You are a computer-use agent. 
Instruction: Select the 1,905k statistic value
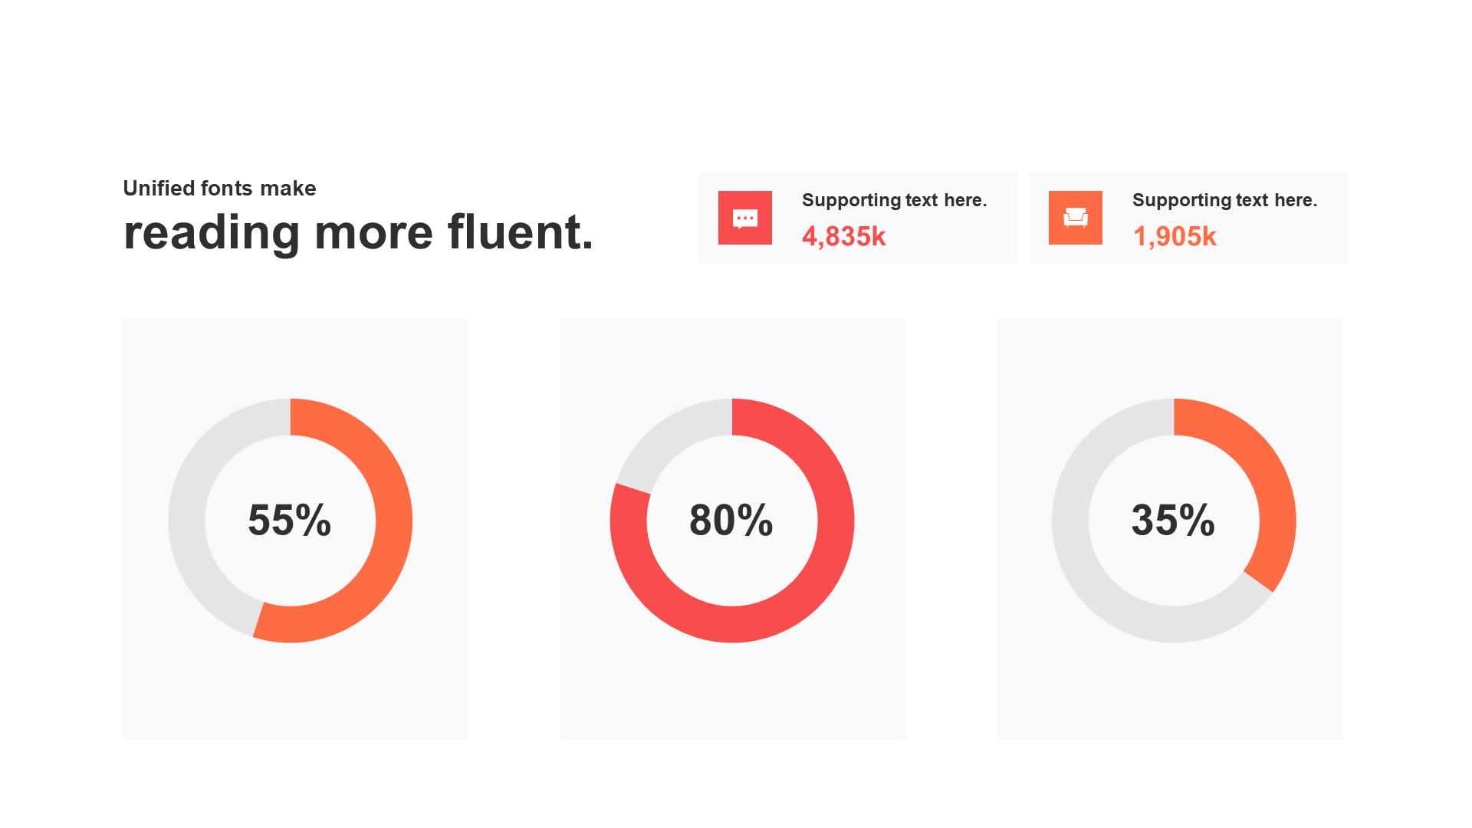[x=1175, y=237]
